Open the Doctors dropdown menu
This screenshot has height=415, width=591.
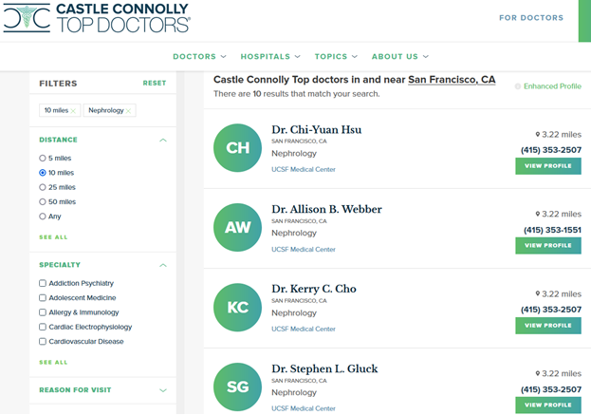199,57
